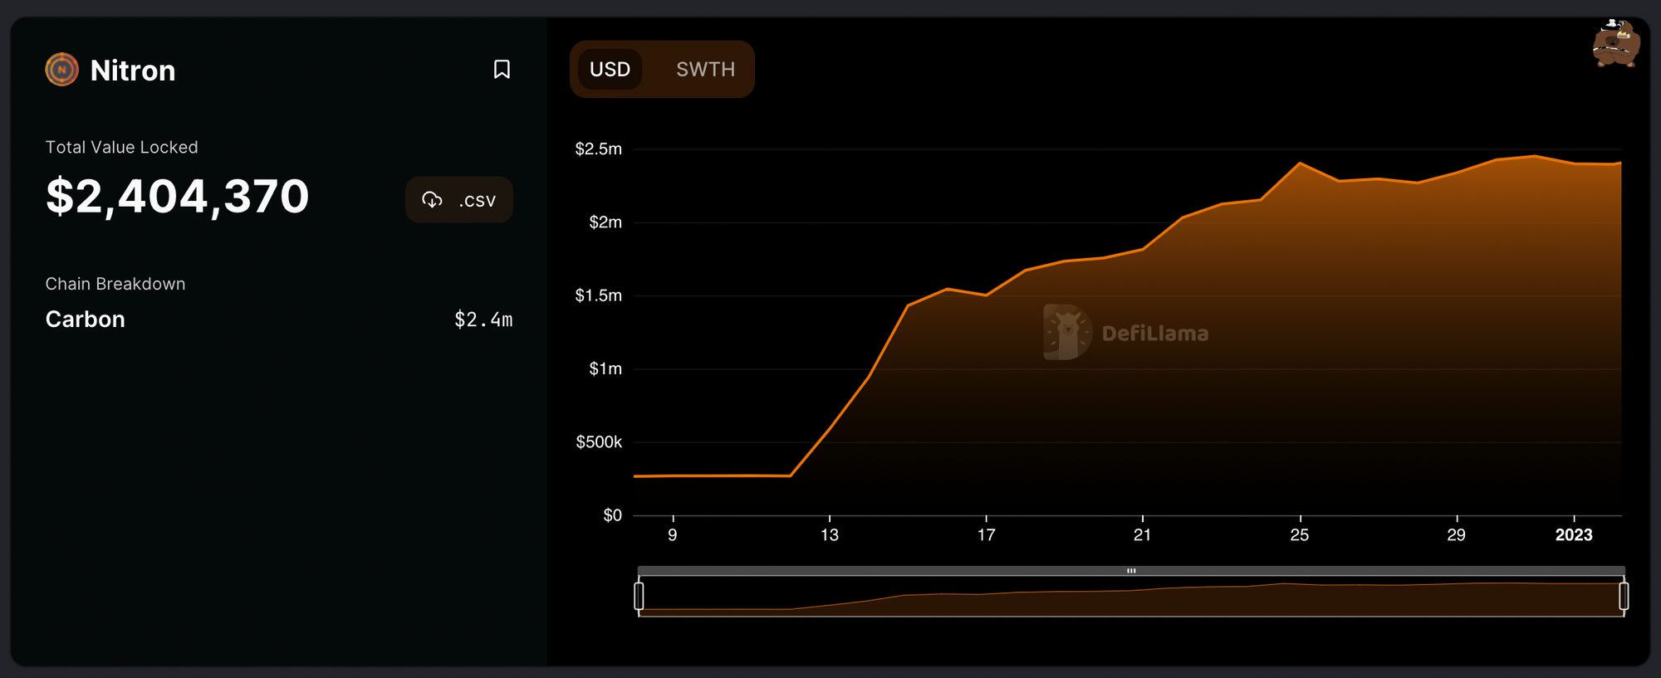Click the range slider's top grip bar
The width and height of the screenshot is (1661, 678).
pos(1131,571)
